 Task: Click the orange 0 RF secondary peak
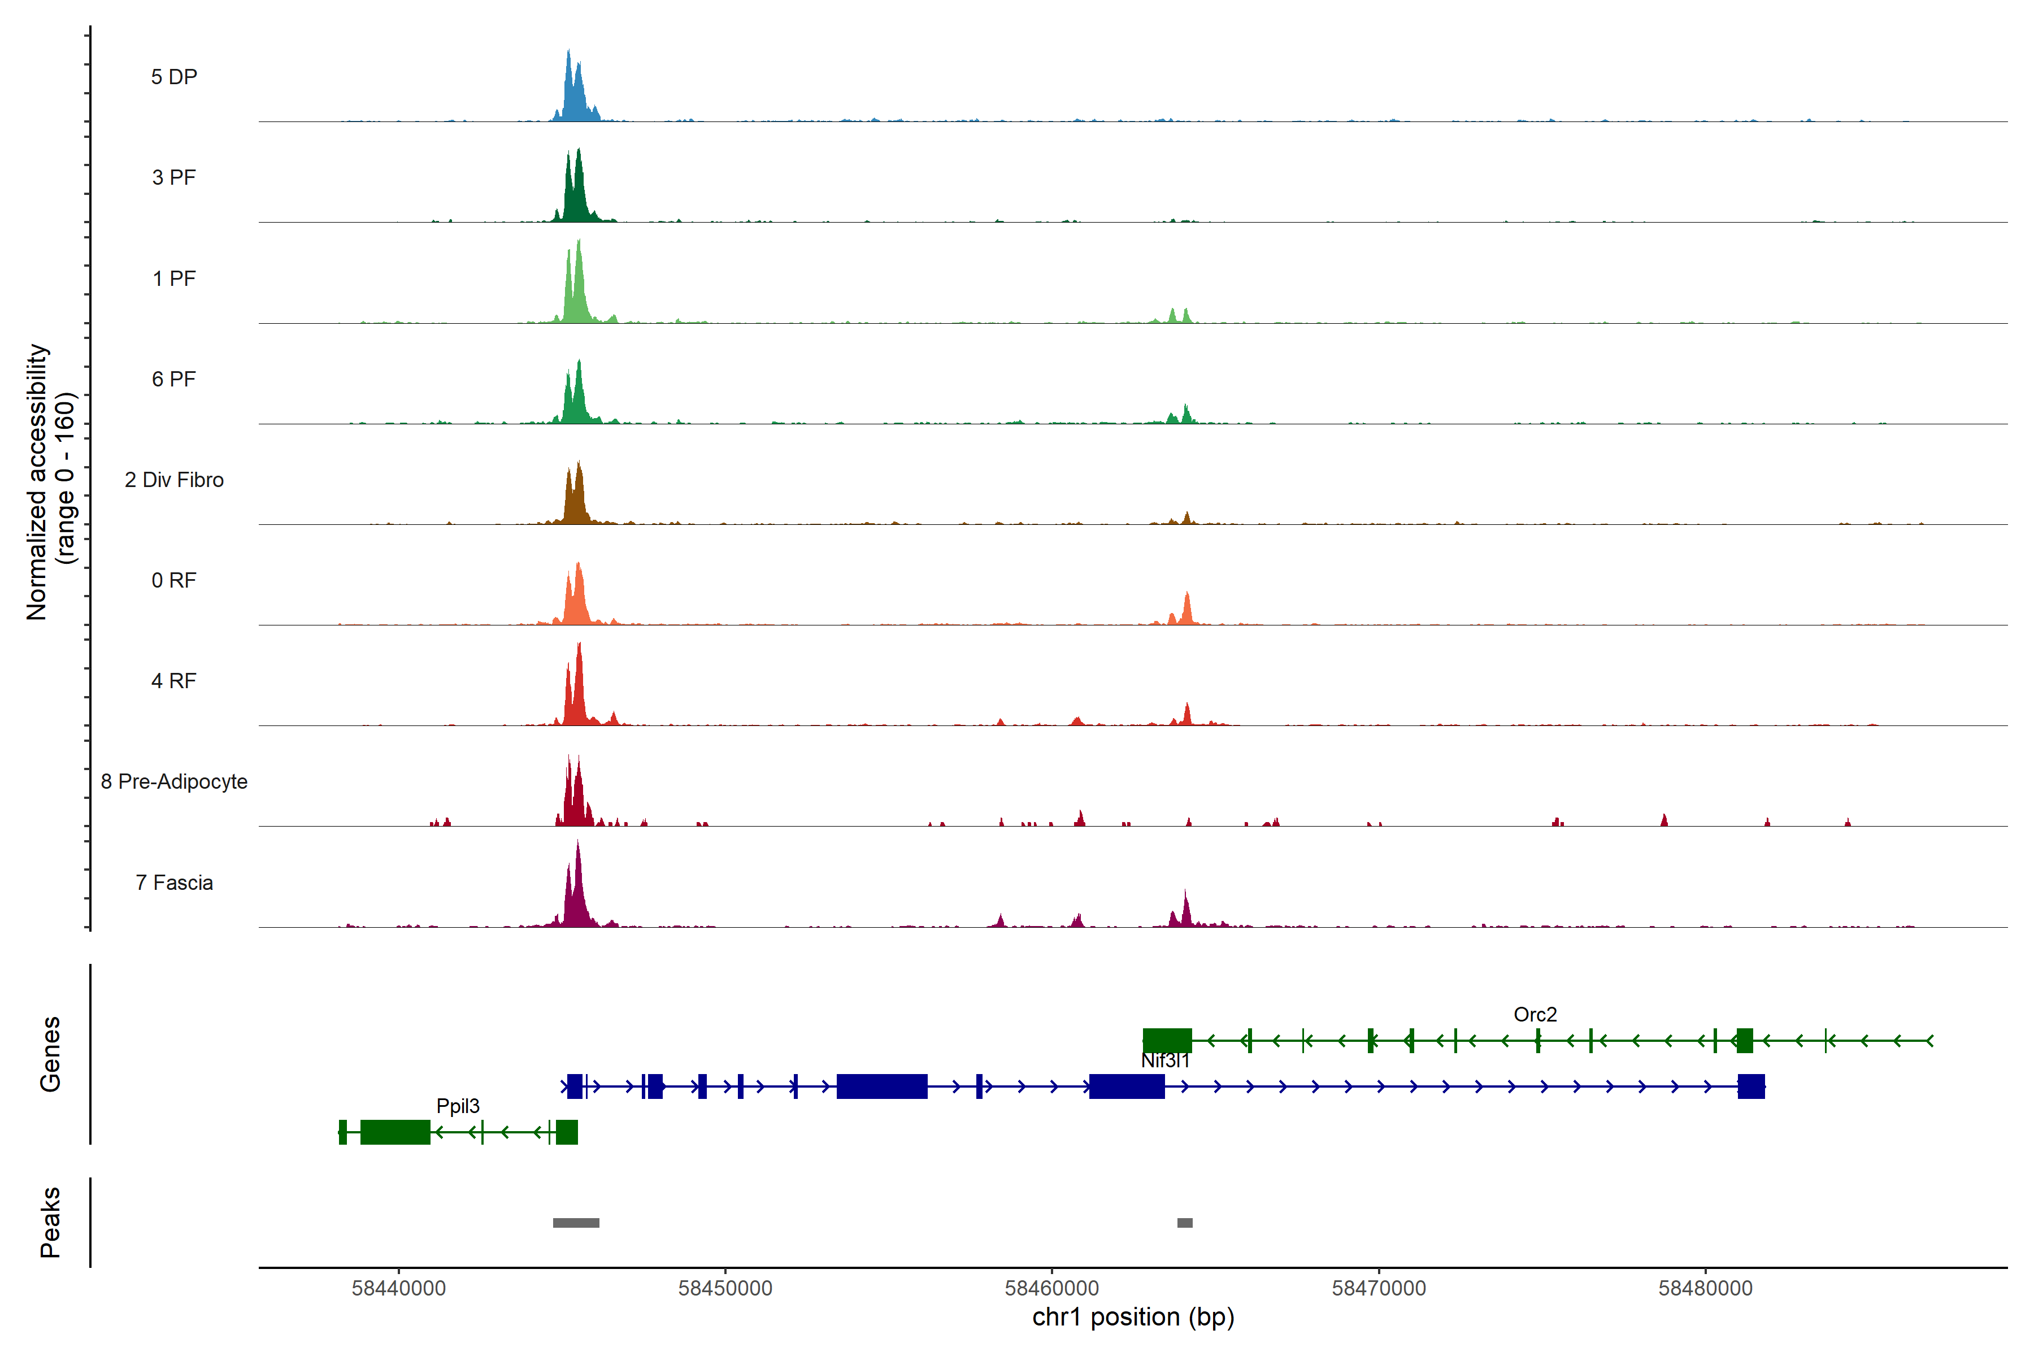click(1186, 609)
